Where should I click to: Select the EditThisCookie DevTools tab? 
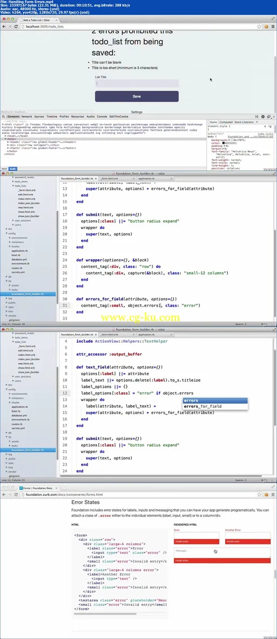pos(119,117)
